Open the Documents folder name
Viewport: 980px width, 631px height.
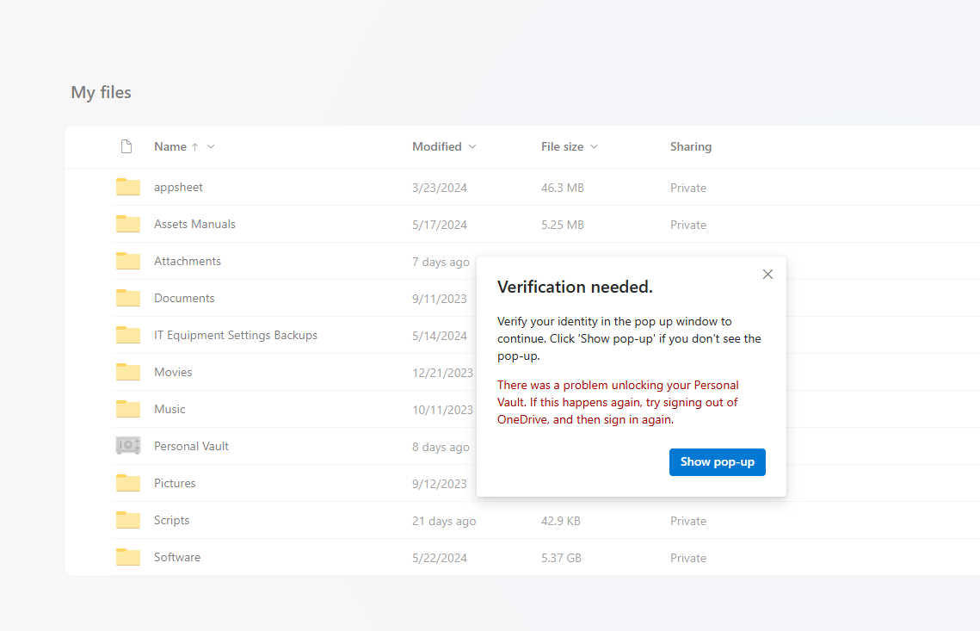pos(184,299)
